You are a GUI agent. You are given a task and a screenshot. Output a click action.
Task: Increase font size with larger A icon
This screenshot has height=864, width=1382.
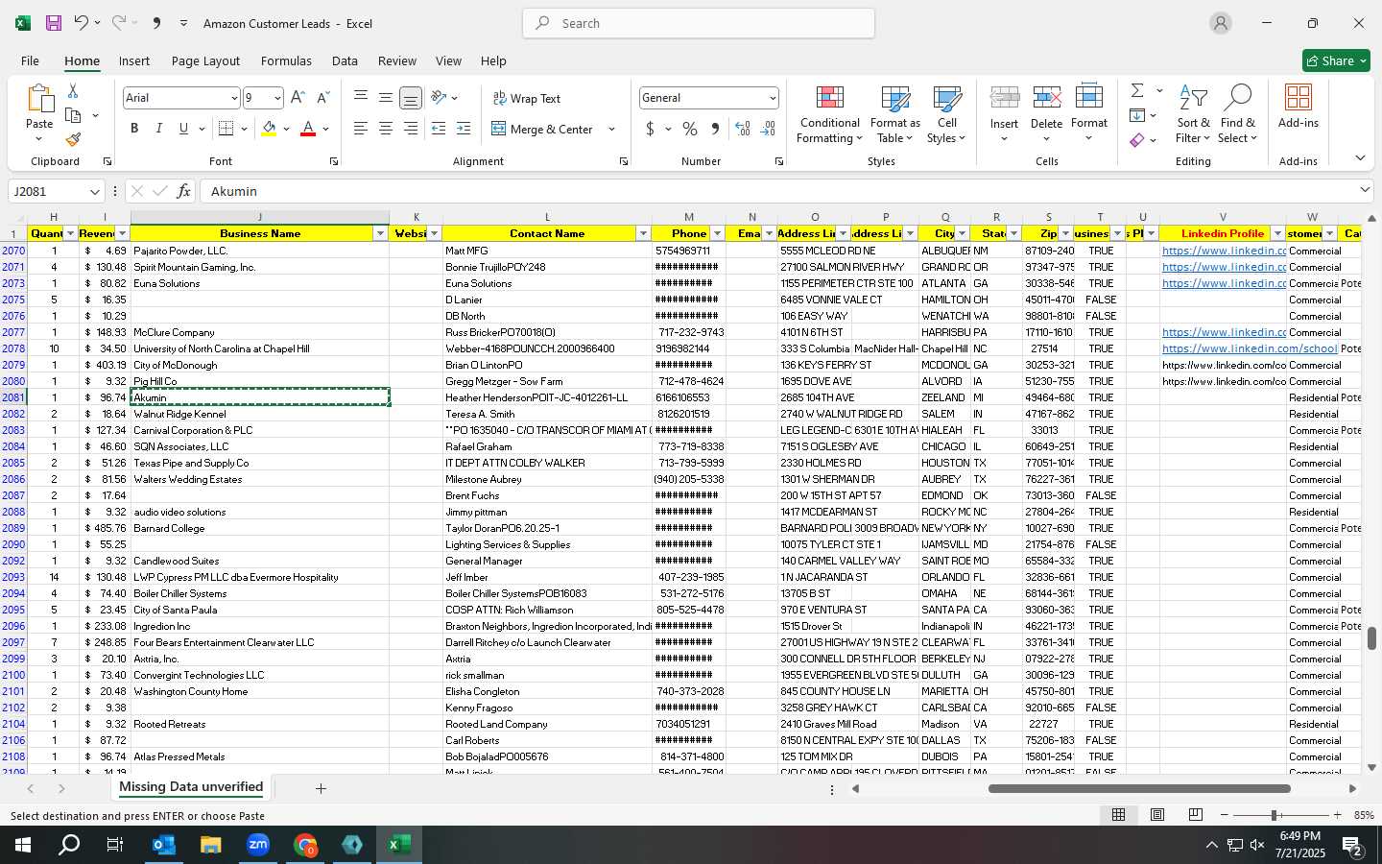tap(298, 98)
